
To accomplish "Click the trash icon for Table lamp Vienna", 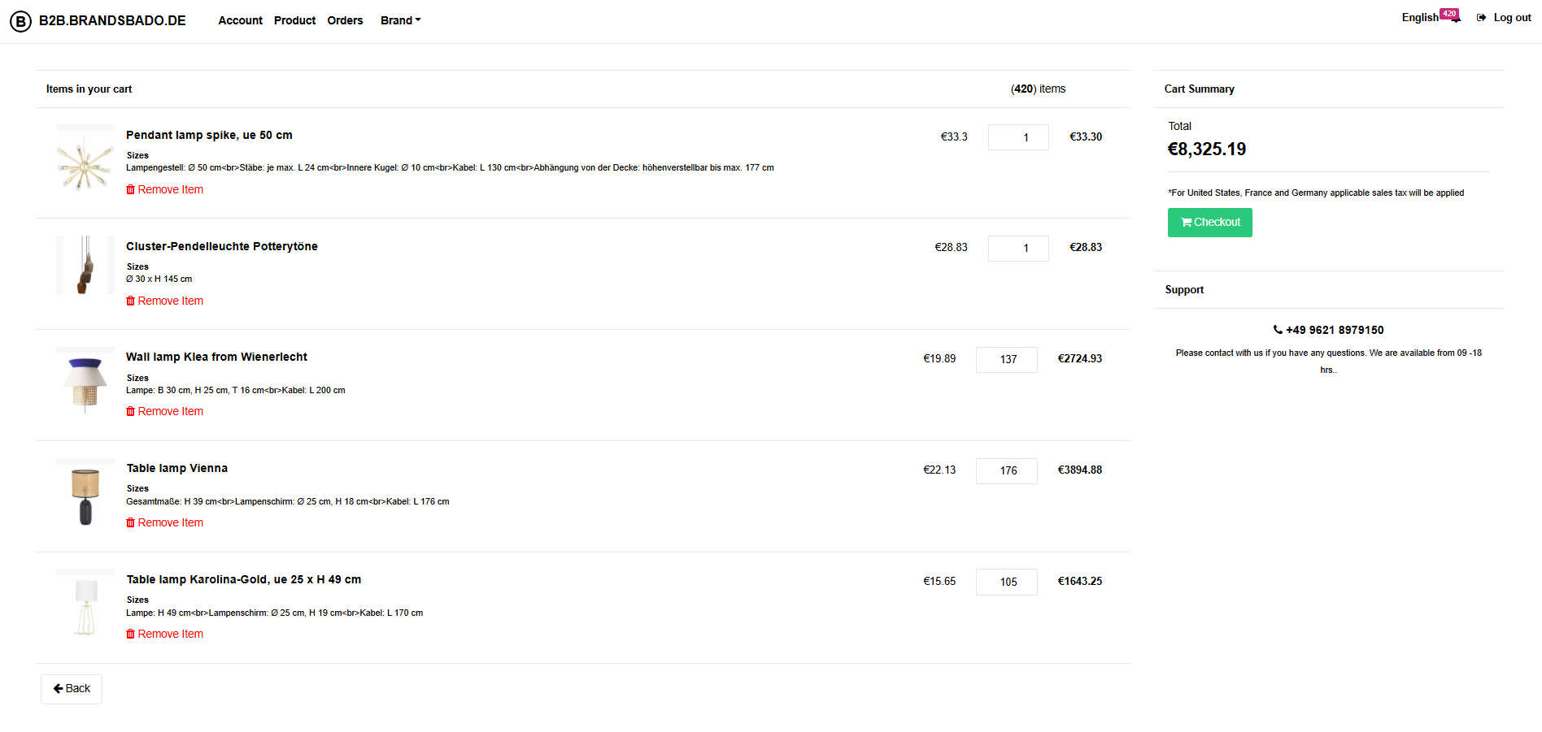I will coord(130,522).
